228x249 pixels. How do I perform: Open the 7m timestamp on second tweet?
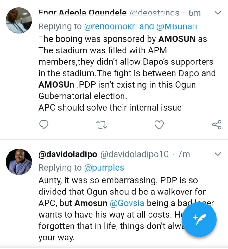click(x=184, y=154)
